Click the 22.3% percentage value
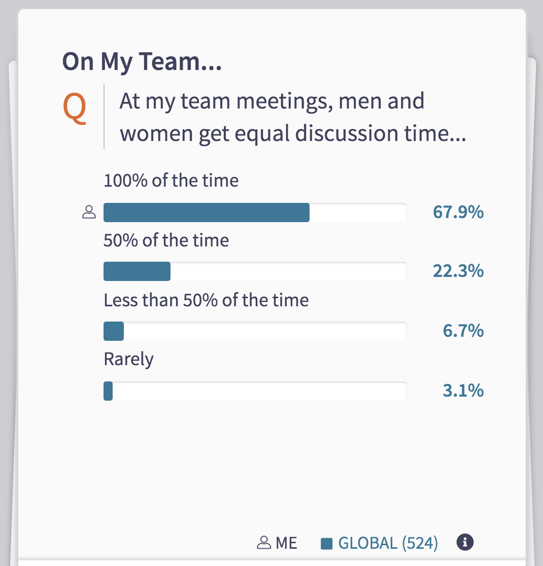 pos(458,271)
